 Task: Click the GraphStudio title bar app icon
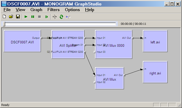4,4
